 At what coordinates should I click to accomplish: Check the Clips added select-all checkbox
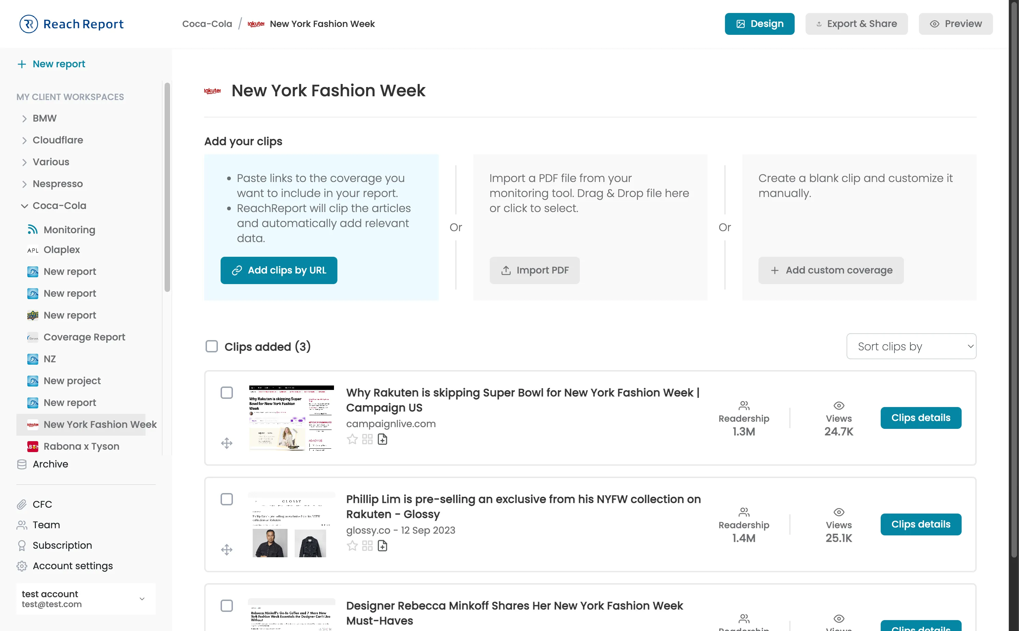tap(212, 346)
